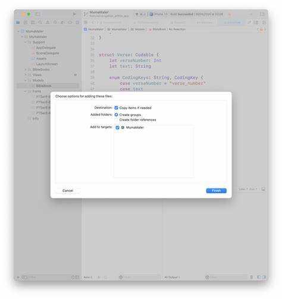Screen dimensions: 282x299
Task: Select the Create folder references radio option
Action: click(x=117, y=120)
